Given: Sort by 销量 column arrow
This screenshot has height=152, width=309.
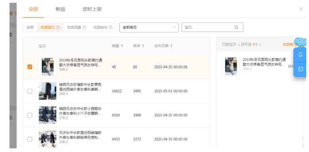Looking at the screenshot, I should tap(122, 46).
